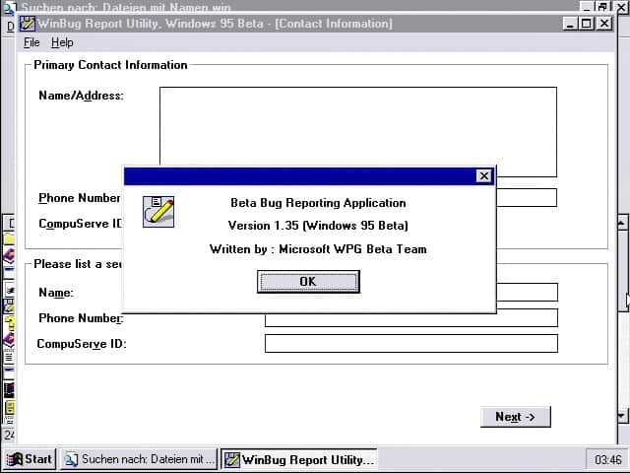Image resolution: width=630 pixels, height=473 pixels.
Task: Click pencil icon on WinBug taskbar button
Action: tap(232, 459)
